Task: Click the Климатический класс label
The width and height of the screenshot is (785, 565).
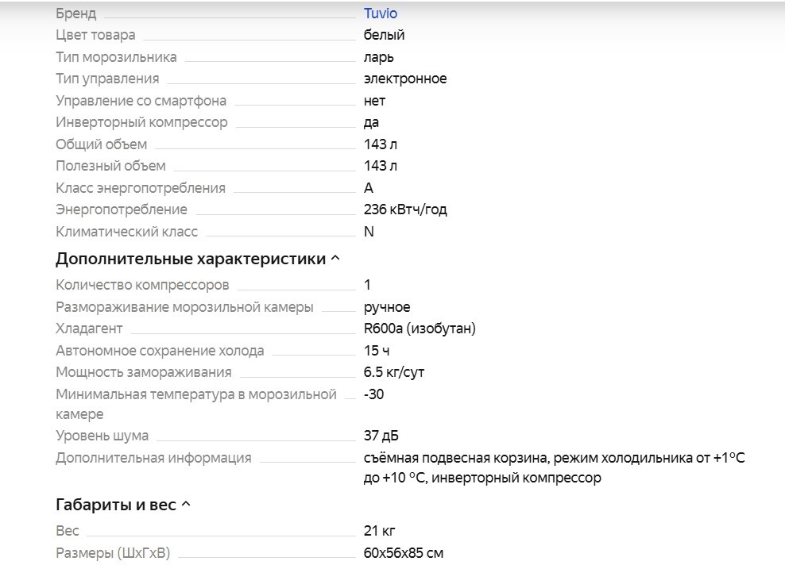Action: [126, 232]
